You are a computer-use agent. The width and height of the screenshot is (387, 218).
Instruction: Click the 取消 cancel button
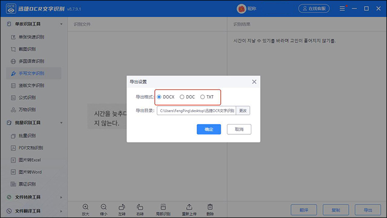click(x=239, y=129)
